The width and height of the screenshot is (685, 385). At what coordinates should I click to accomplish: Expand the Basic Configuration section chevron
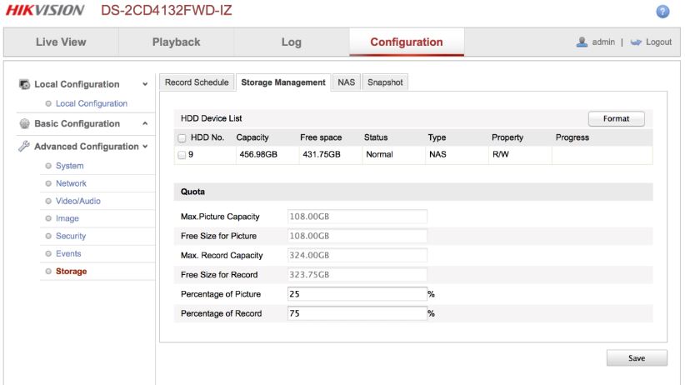coord(145,124)
